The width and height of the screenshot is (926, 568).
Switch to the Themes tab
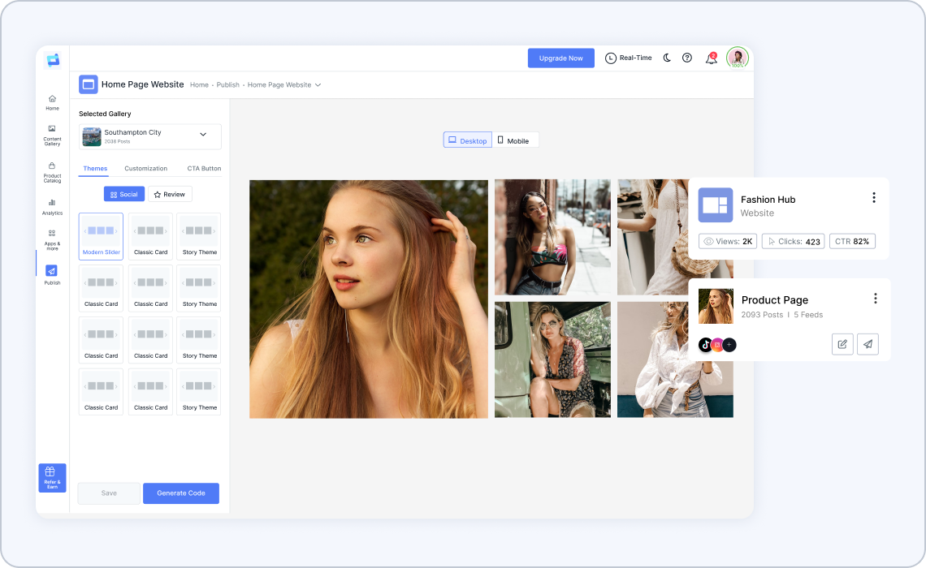tap(95, 169)
